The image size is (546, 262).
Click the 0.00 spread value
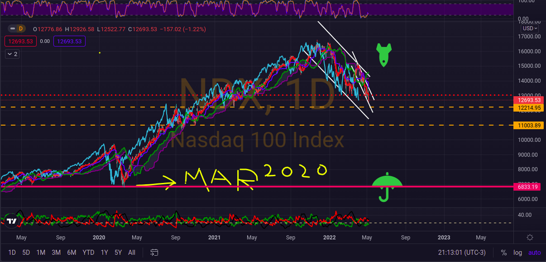(45, 42)
